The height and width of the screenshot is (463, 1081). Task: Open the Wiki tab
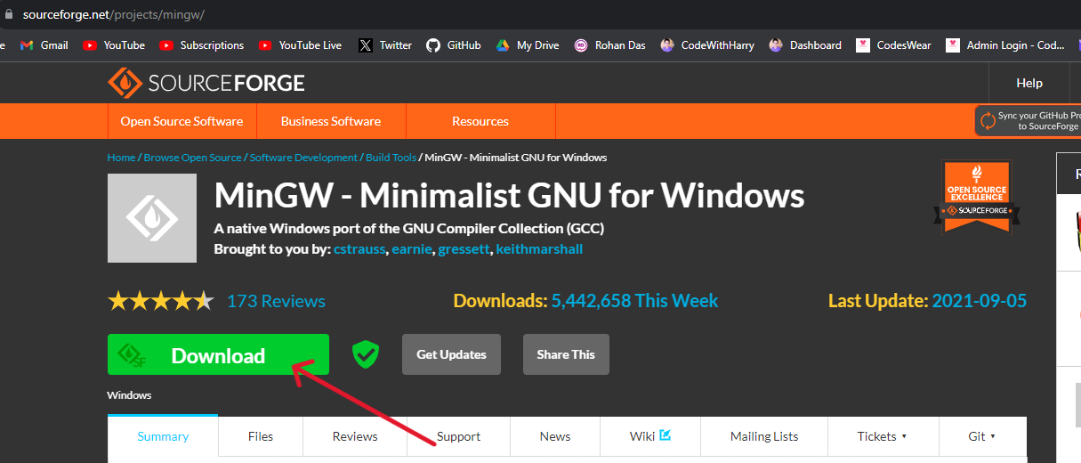click(650, 436)
